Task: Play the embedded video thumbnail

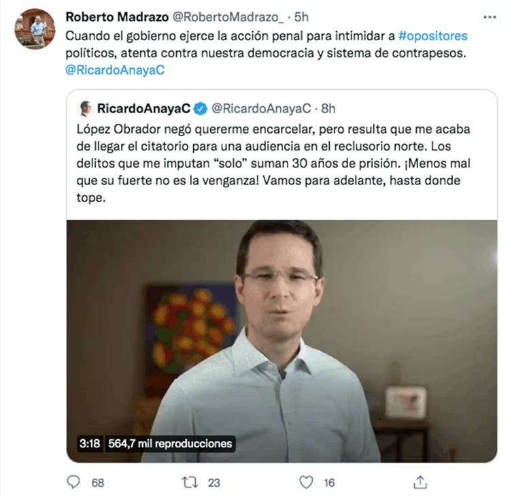Action: (x=282, y=327)
